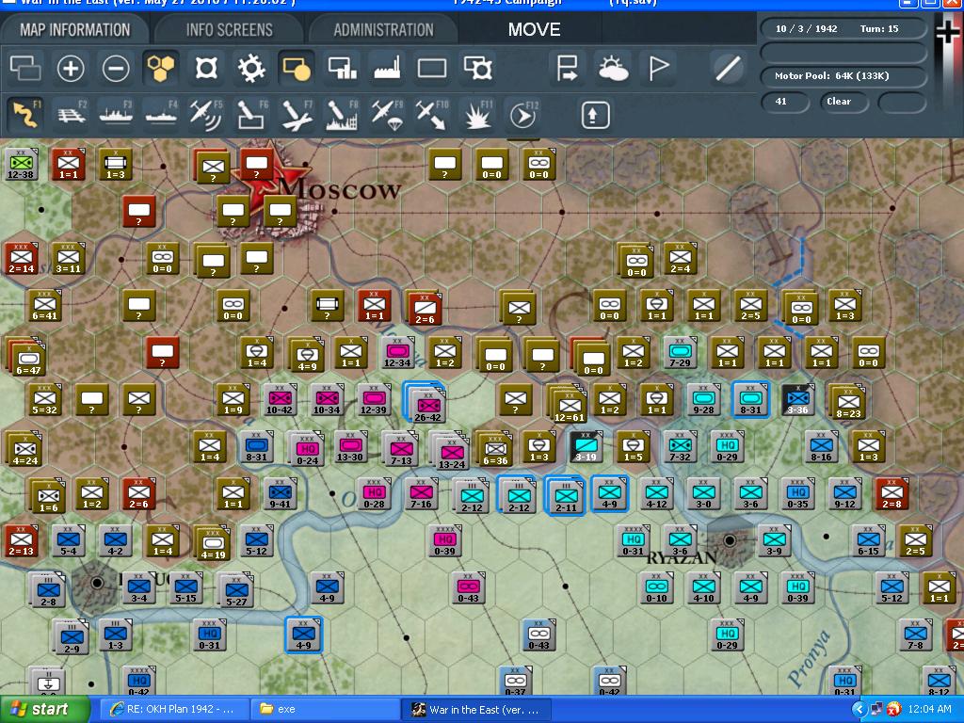
Task: Select F4 amphibious transport mode
Action: pos(161,114)
